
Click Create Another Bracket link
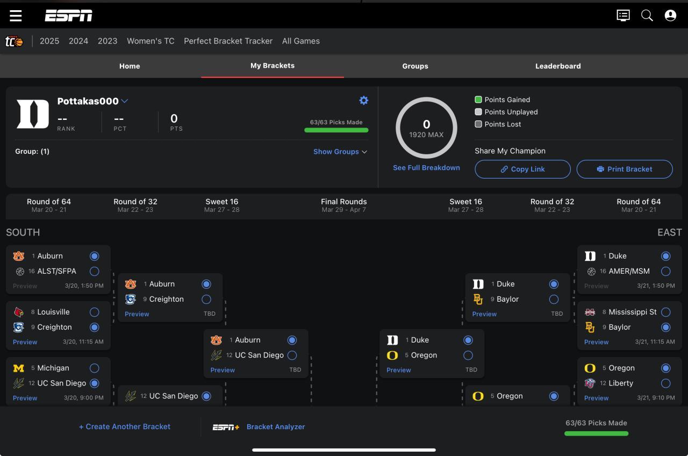click(x=125, y=426)
